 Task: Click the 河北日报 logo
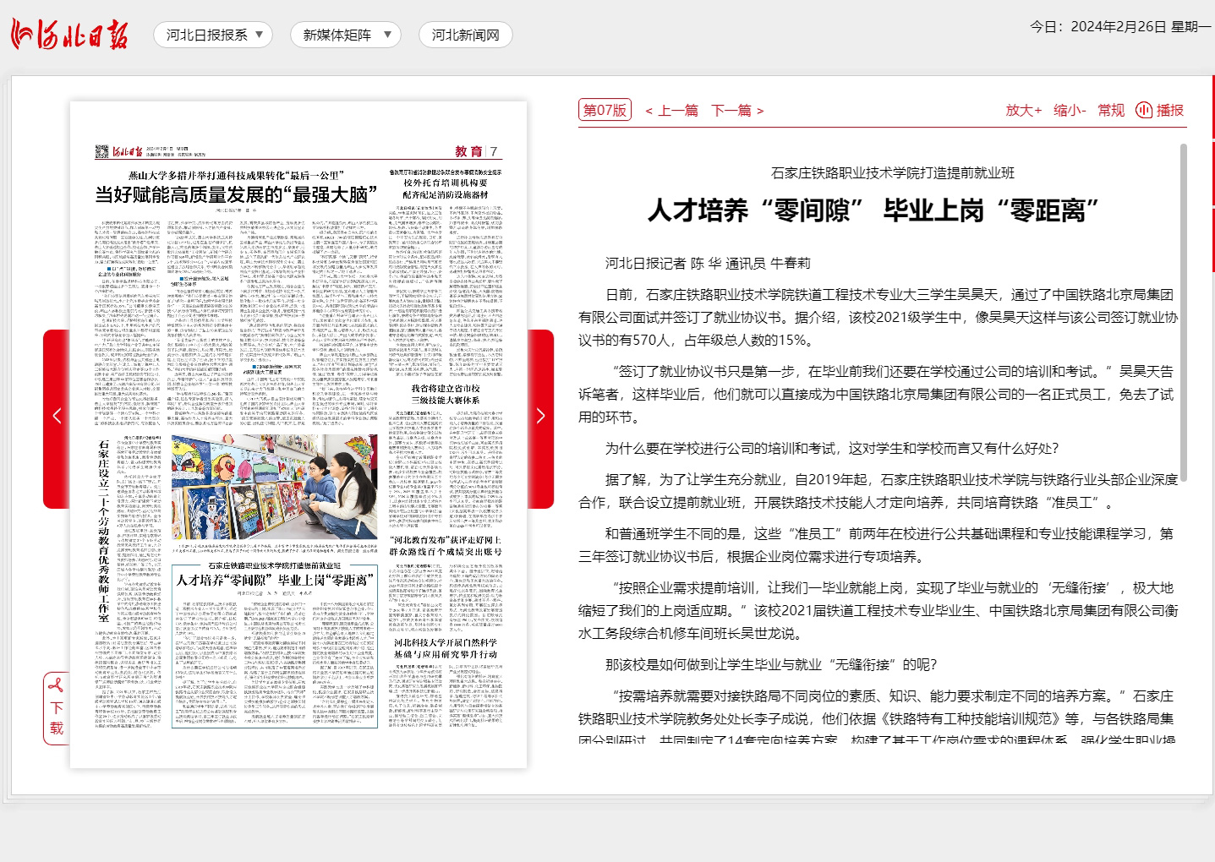(69, 35)
